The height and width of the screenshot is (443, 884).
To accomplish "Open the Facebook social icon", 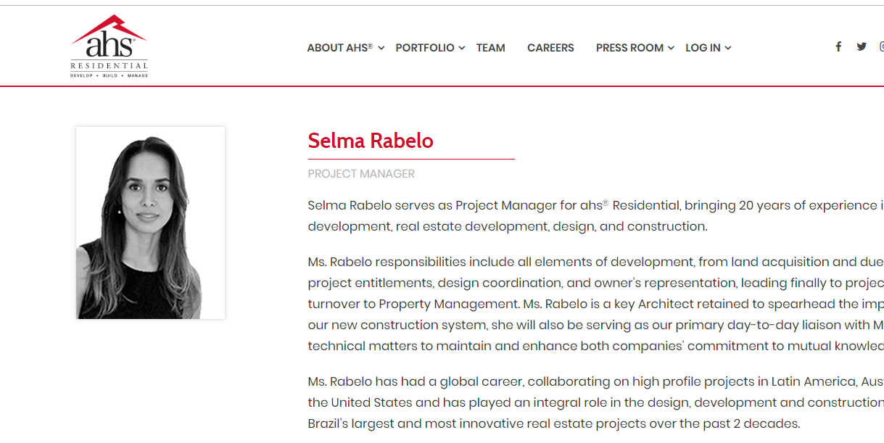I will pyautogui.click(x=838, y=46).
